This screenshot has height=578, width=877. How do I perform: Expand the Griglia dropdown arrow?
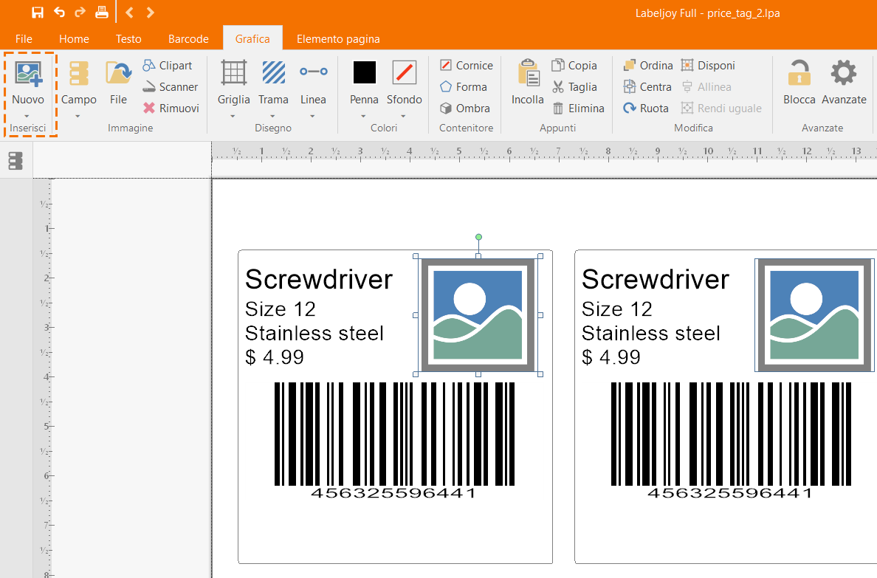(x=233, y=117)
